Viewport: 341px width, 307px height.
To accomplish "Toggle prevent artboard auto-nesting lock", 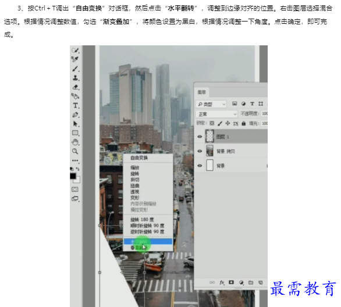I will point(236,124).
